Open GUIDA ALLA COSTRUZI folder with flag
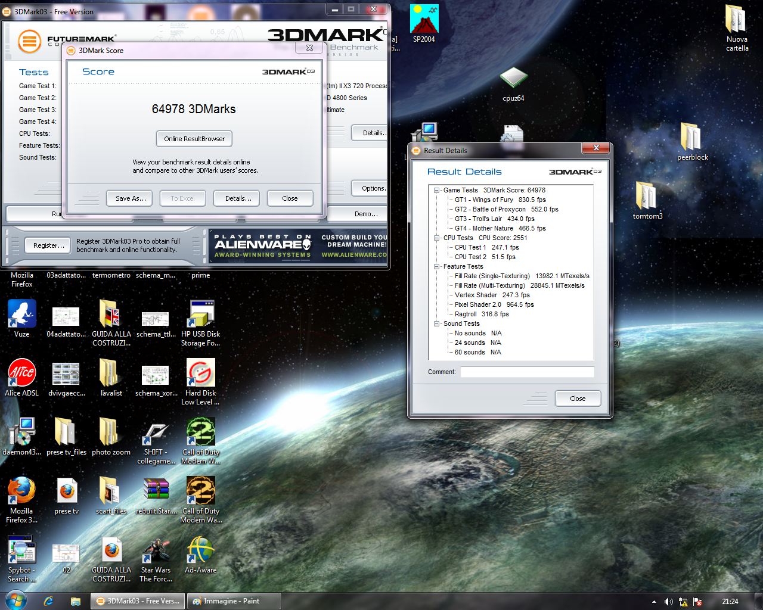 111,322
